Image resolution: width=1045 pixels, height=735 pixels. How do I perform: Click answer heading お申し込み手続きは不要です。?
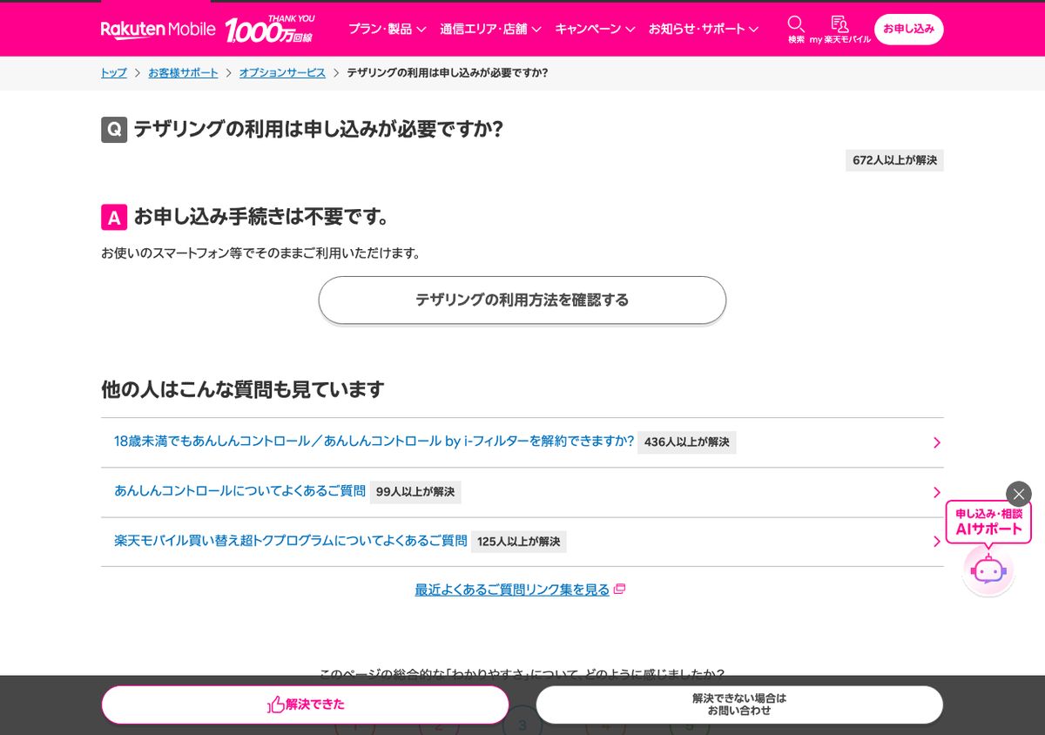[261, 217]
